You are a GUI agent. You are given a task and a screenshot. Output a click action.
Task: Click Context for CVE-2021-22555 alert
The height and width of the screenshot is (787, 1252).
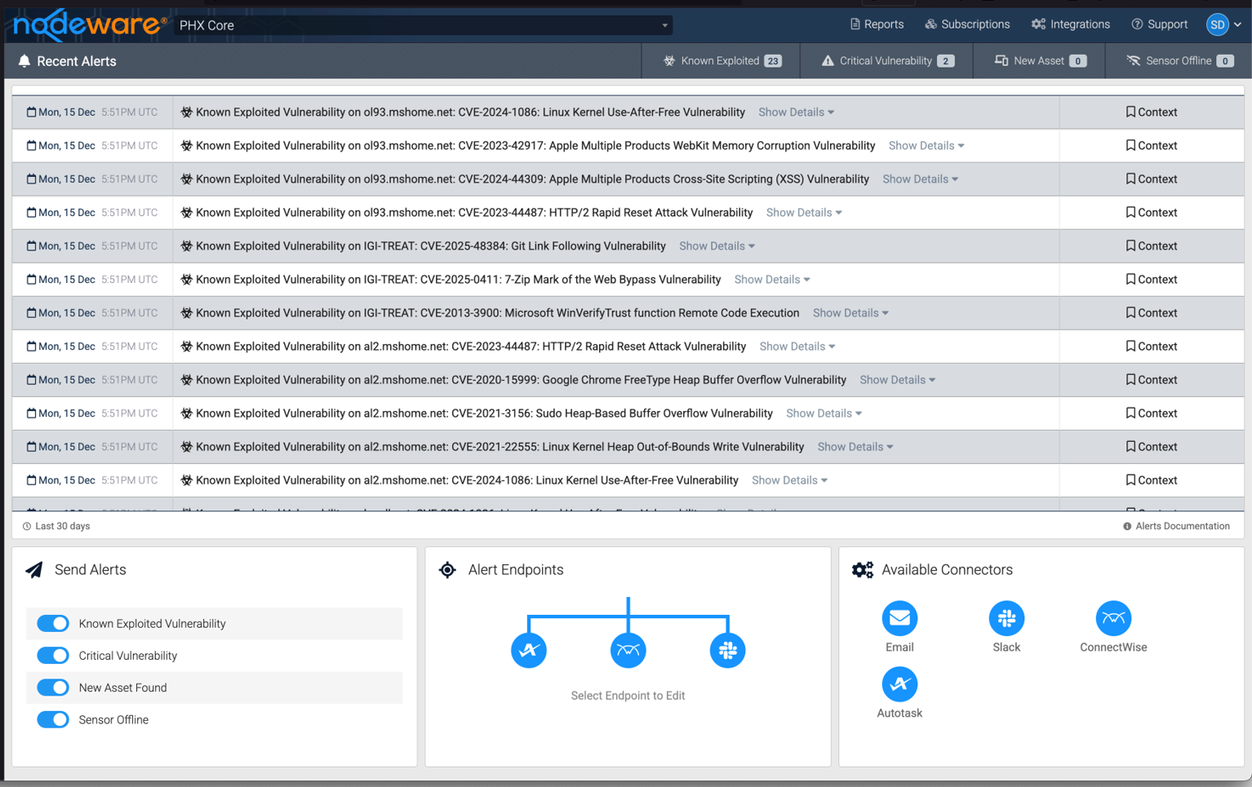click(1152, 446)
